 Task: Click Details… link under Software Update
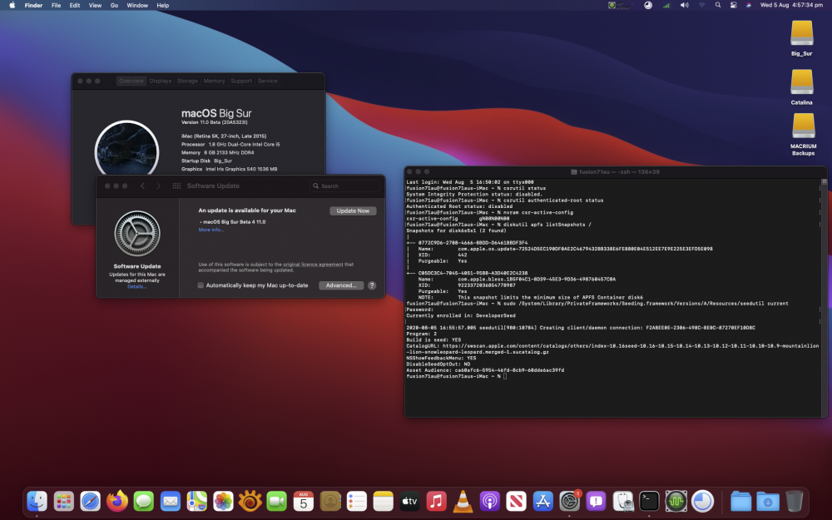pyautogui.click(x=136, y=286)
